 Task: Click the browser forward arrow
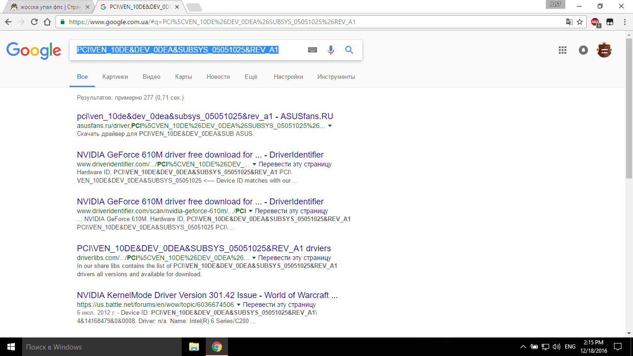pyautogui.click(x=21, y=22)
